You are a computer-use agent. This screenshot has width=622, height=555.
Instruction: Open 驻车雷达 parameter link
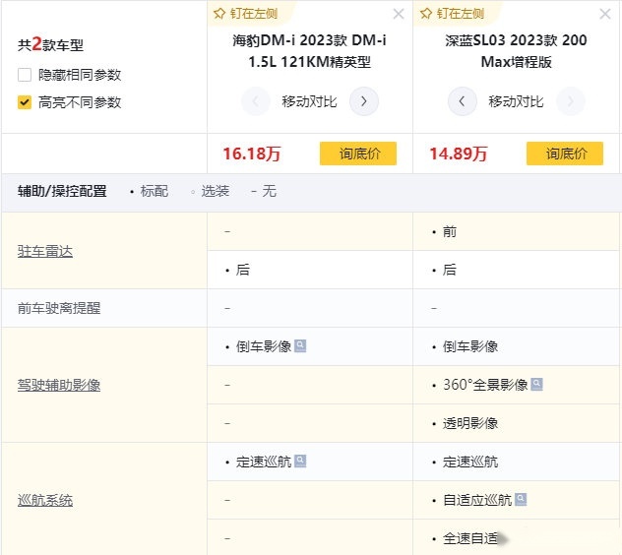coord(45,251)
